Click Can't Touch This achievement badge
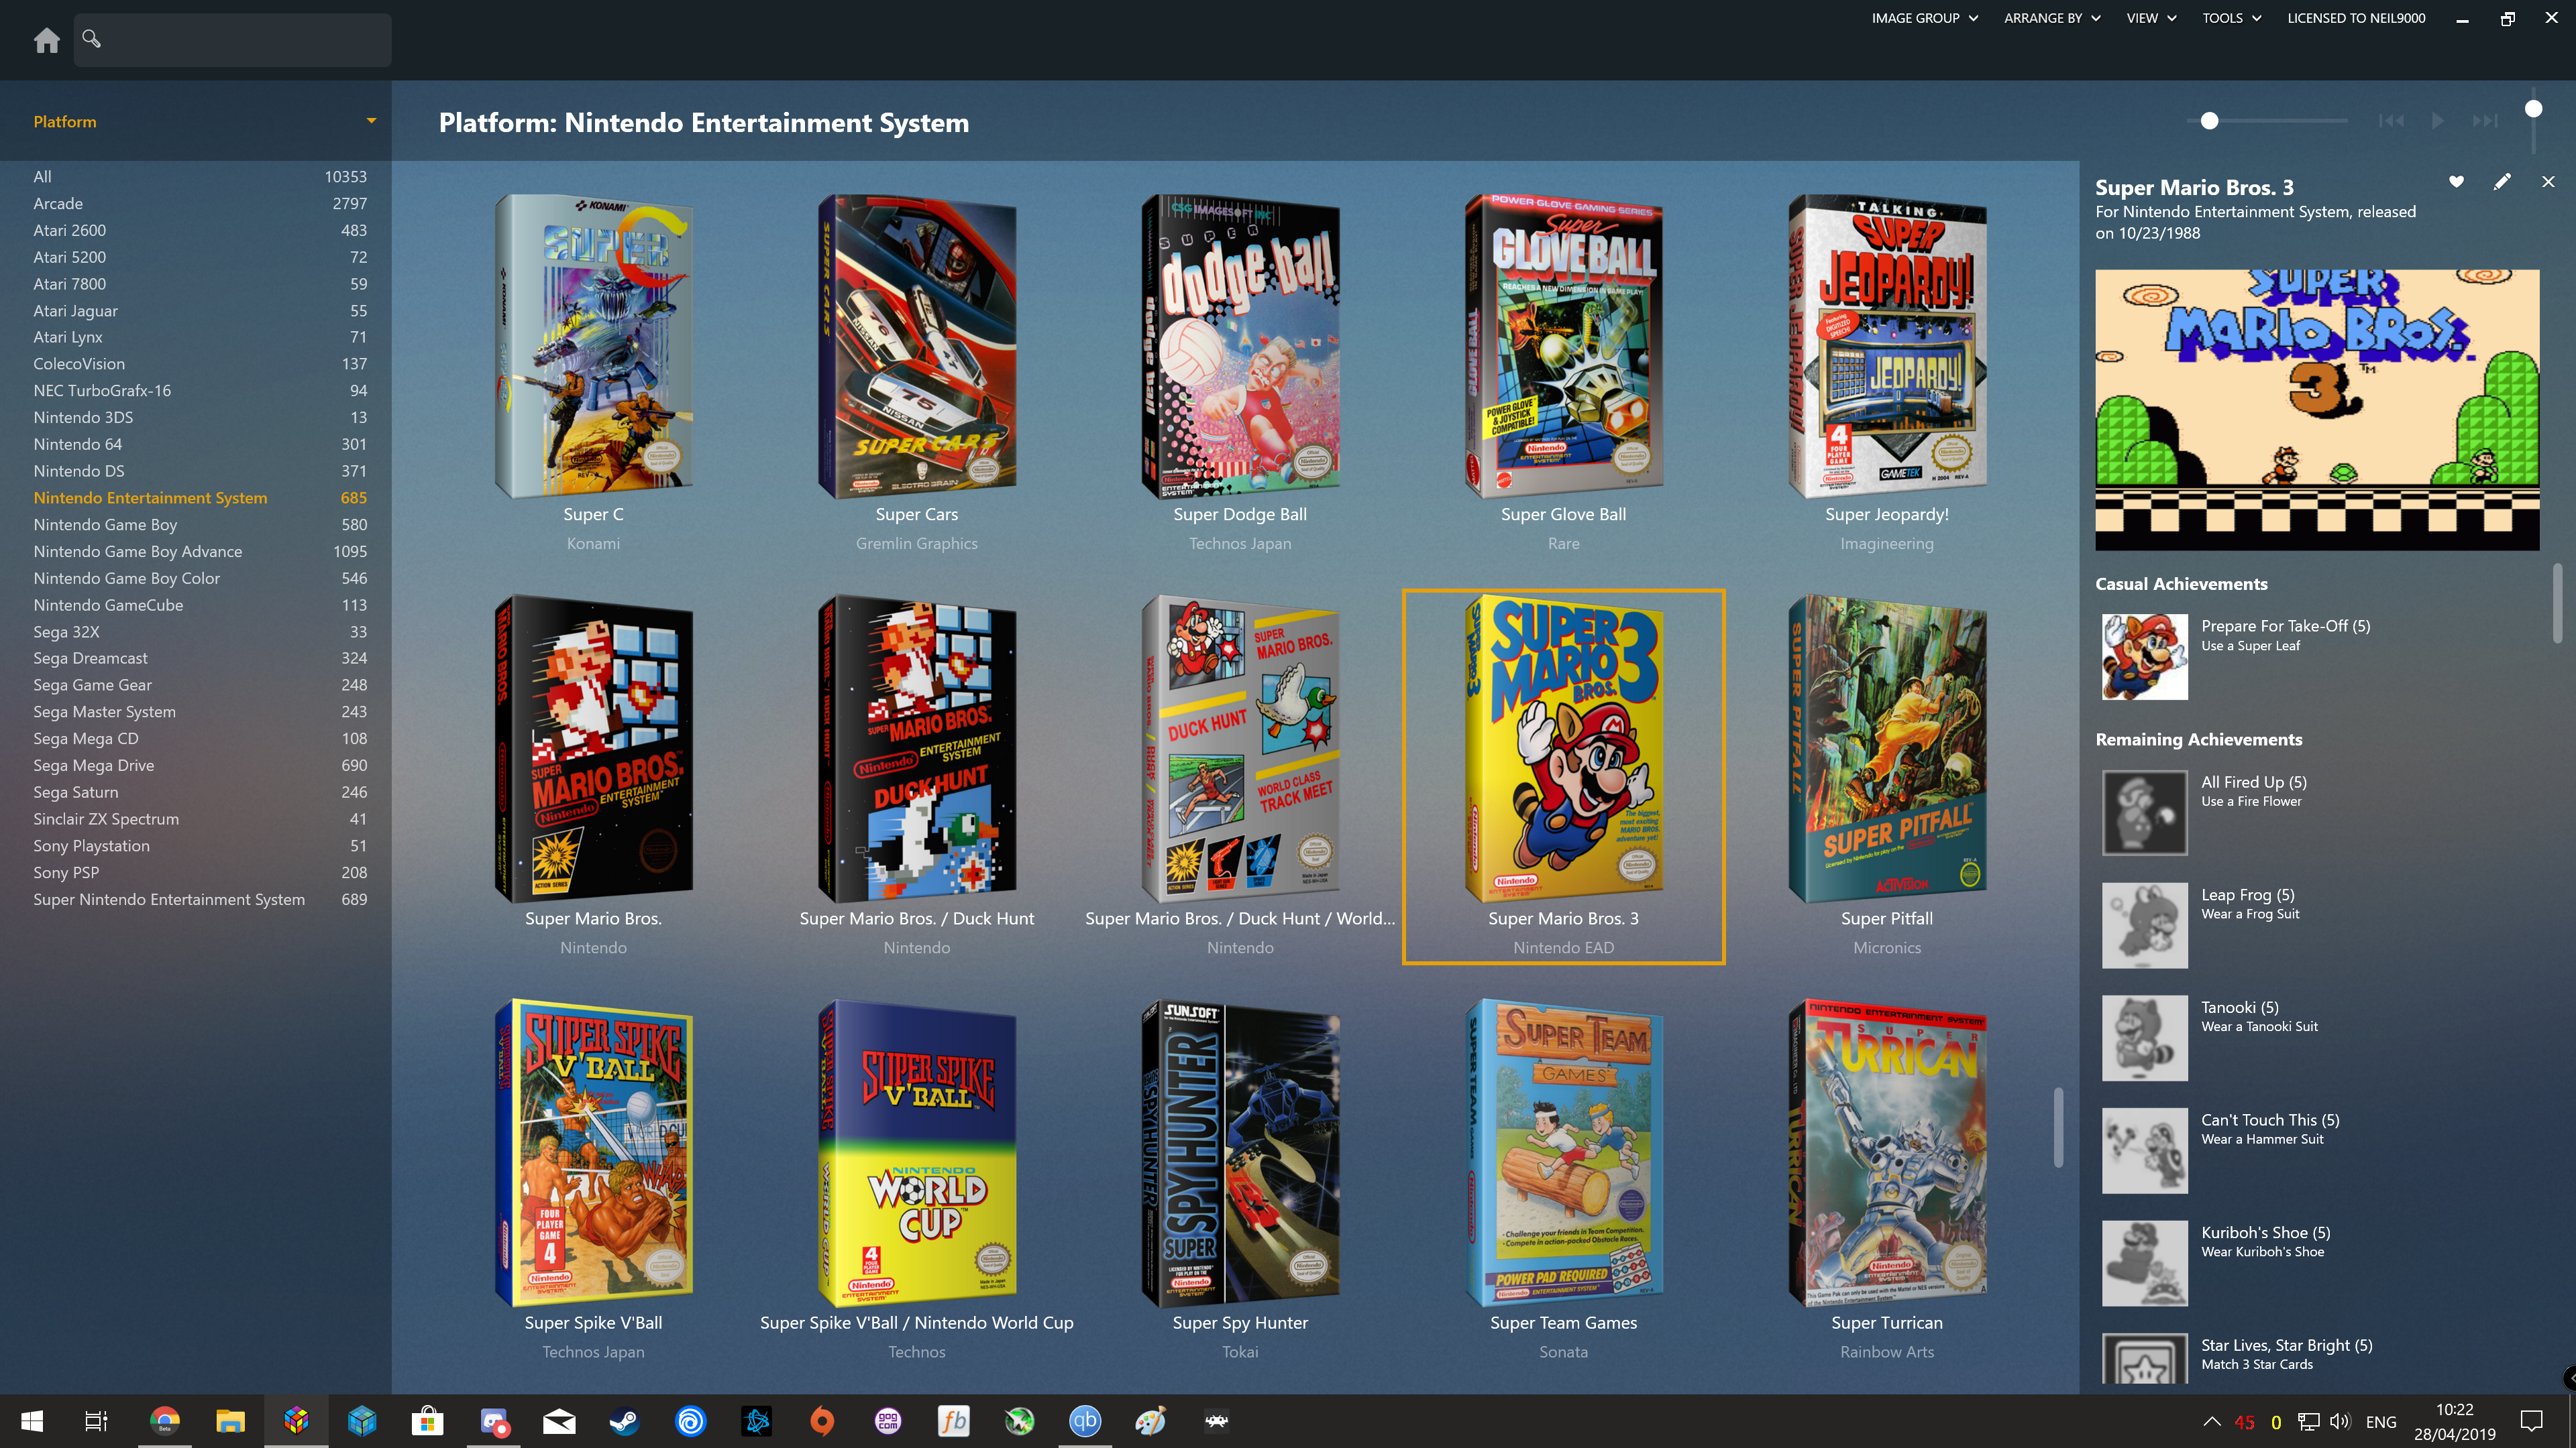Image resolution: width=2576 pixels, height=1448 pixels. (x=2145, y=1150)
